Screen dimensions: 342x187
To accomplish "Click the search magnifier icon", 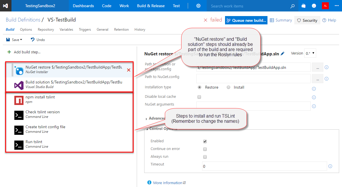I will [292, 6].
